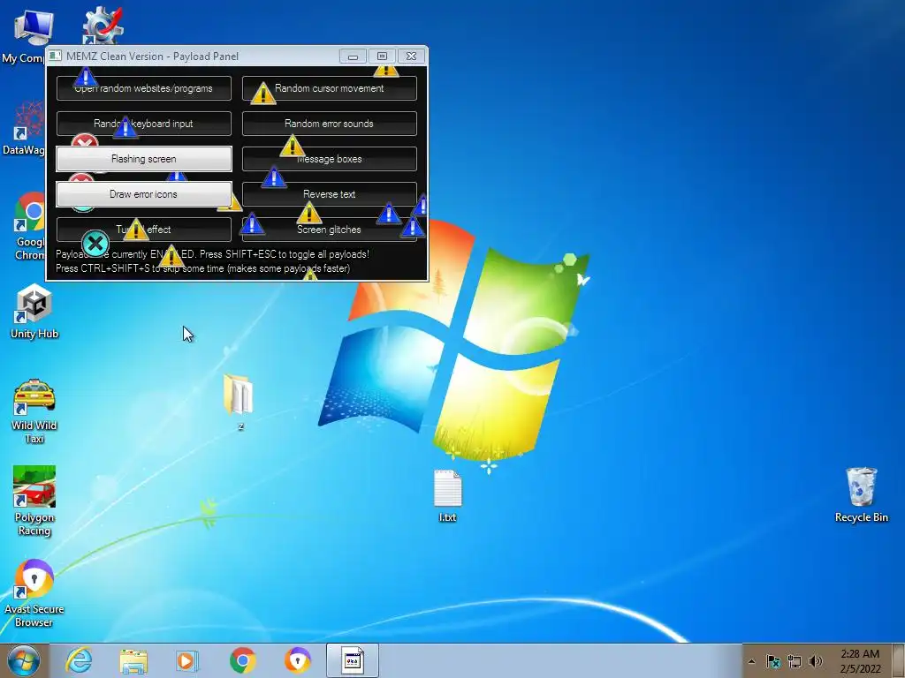Select the DataWag desktop shortcut

click(24, 128)
